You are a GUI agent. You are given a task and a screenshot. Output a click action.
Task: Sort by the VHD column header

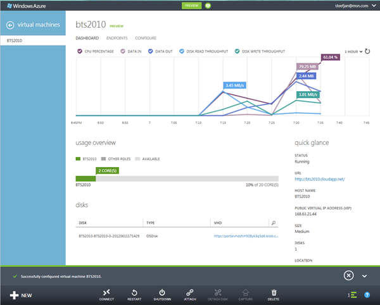pyautogui.click(x=218, y=223)
